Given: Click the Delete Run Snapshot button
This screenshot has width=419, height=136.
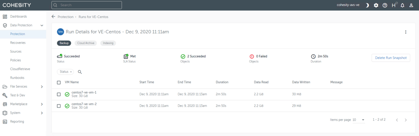Looking at the screenshot, I should tap(391, 58).
